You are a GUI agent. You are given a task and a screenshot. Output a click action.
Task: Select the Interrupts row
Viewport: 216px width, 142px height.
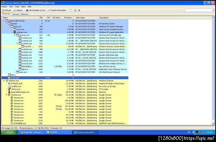coord(65,78)
